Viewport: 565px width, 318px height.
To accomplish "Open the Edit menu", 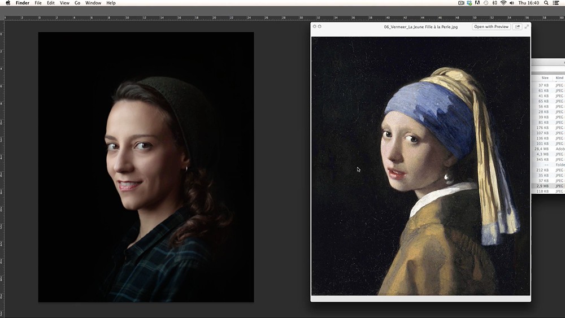I will click(x=51, y=3).
